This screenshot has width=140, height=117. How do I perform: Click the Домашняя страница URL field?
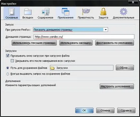[84, 37]
